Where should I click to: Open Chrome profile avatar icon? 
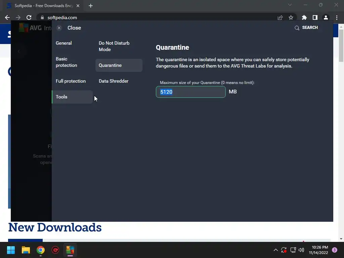[x=326, y=17]
